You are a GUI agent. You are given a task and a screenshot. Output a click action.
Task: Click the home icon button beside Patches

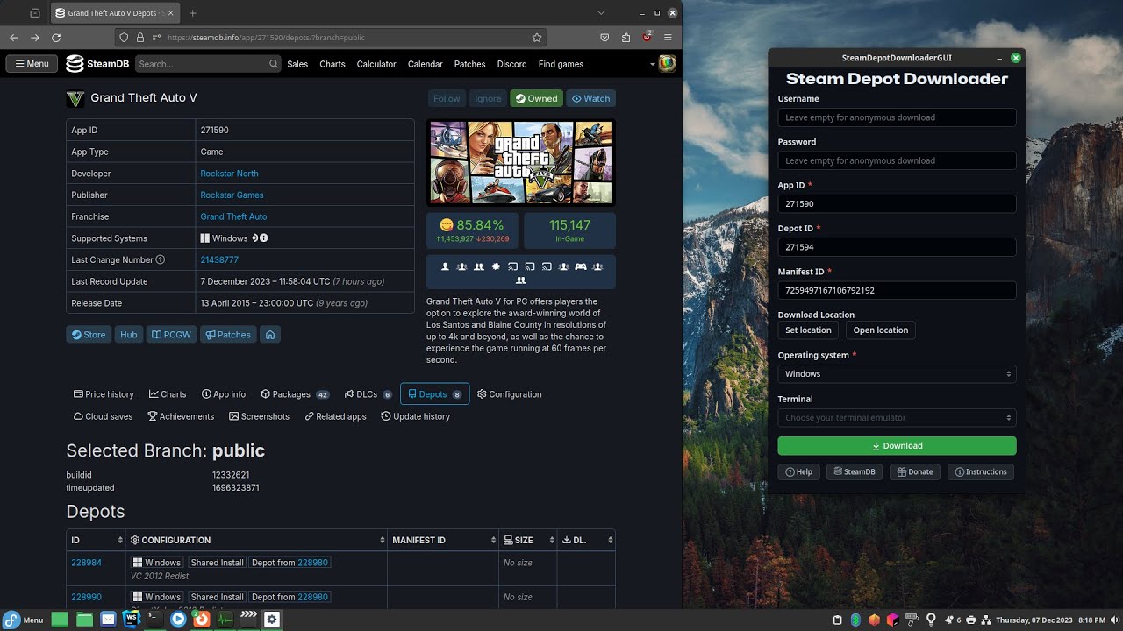click(x=270, y=335)
